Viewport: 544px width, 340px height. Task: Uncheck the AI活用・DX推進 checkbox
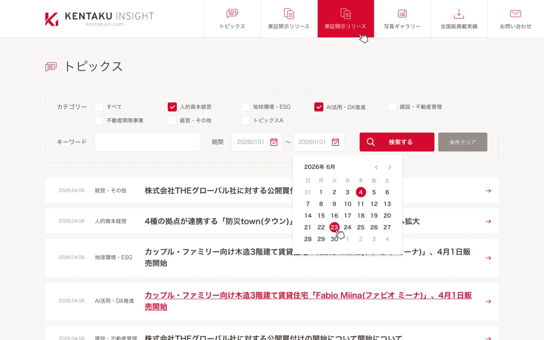point(319,107)
